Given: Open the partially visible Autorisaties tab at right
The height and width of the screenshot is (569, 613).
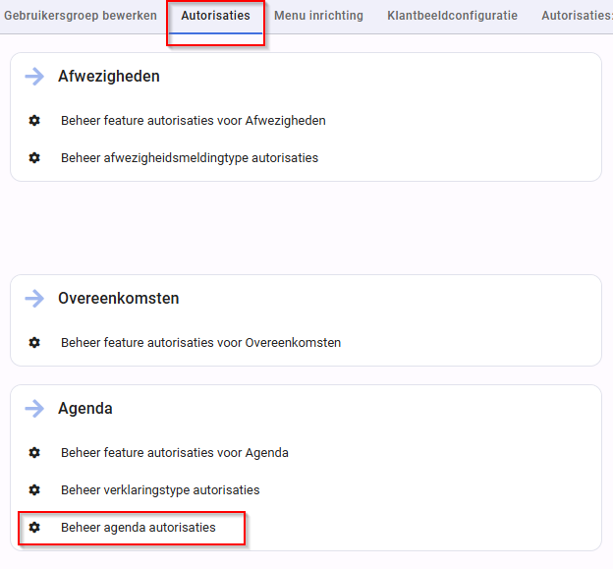Looking at the screenshot, I should [577, 16].
